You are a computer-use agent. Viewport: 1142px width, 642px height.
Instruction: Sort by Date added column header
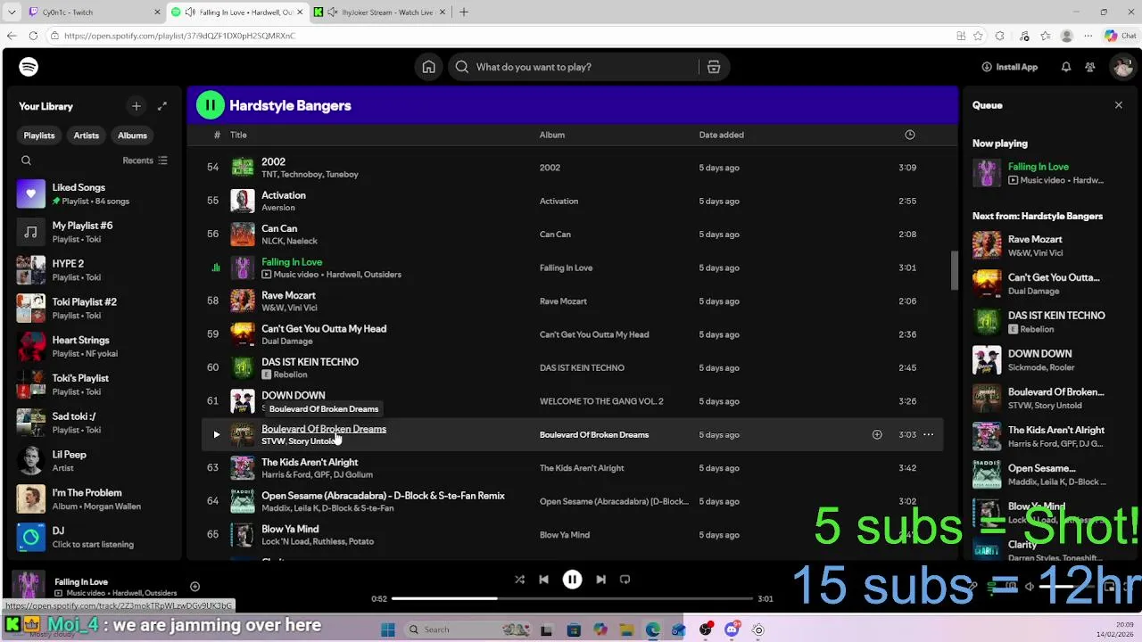point(721,135)
